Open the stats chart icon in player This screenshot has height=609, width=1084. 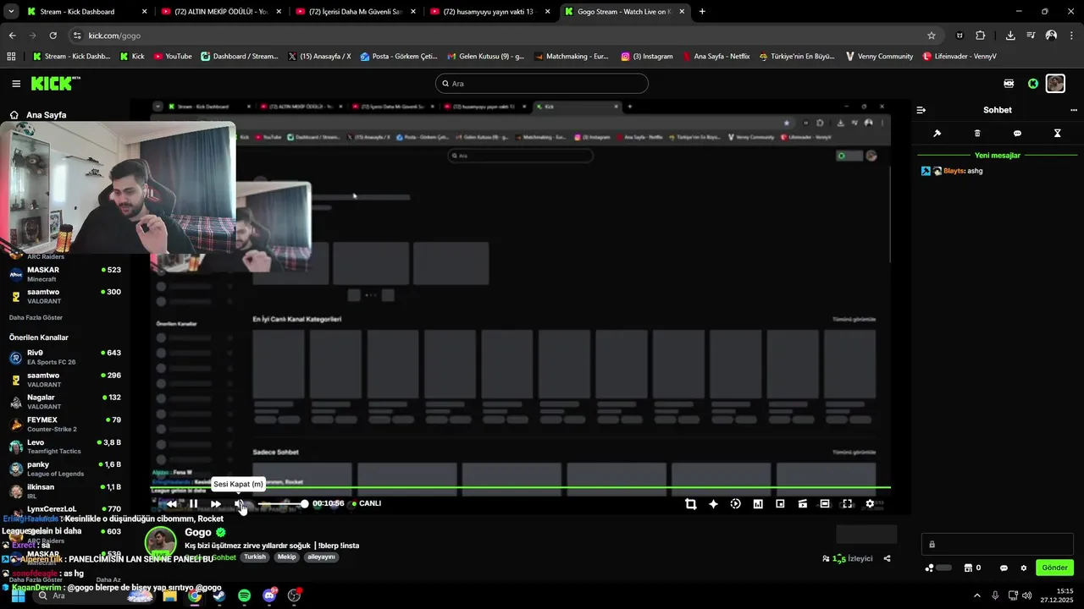click(758, 504)
